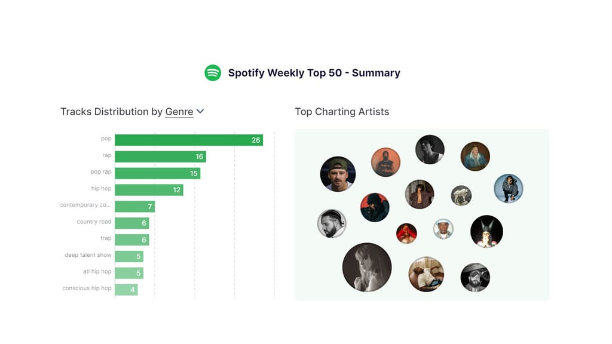Click the artist lying on wooden floor avatar
The height and width of the screenshot is (344, 612).
426,274
